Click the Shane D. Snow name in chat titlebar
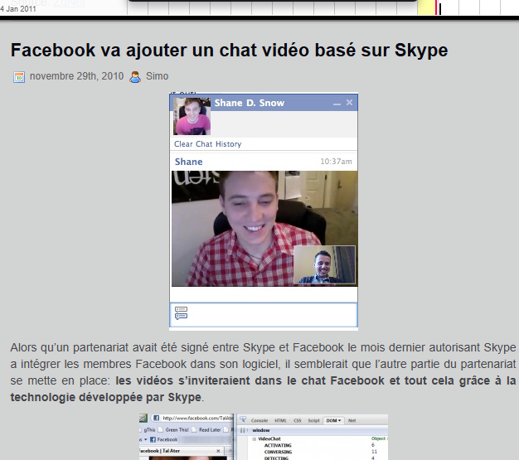519x460 pixels. [250, 103]
